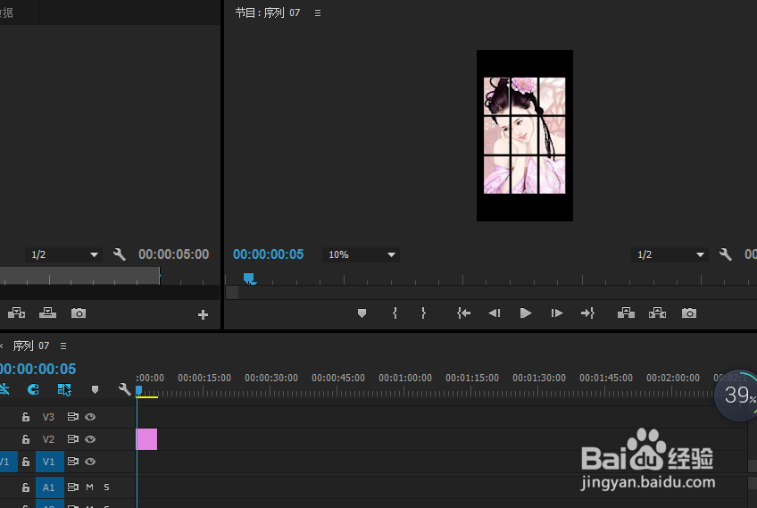Open Source monitor button editor plus
The width and height of the screenshot is (757, 508).
pos(203,315)
